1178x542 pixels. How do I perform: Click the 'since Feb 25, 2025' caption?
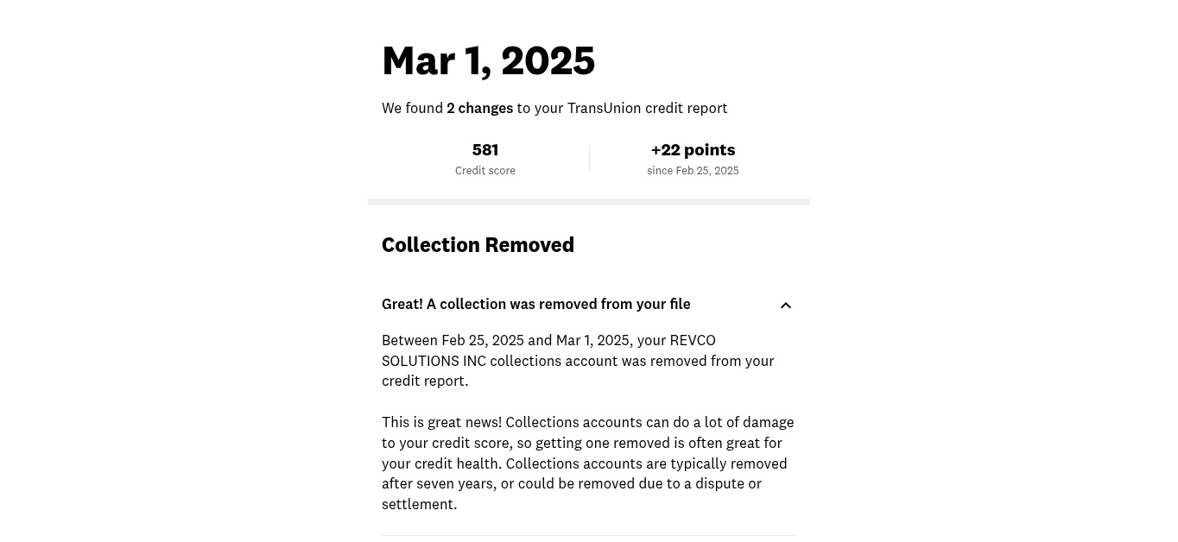[693, 171]
